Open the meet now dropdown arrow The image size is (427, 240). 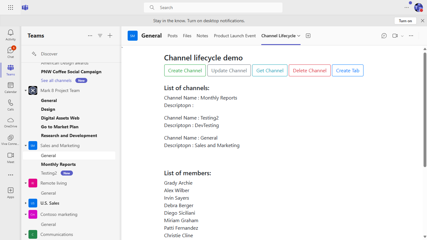coord(402,36)
